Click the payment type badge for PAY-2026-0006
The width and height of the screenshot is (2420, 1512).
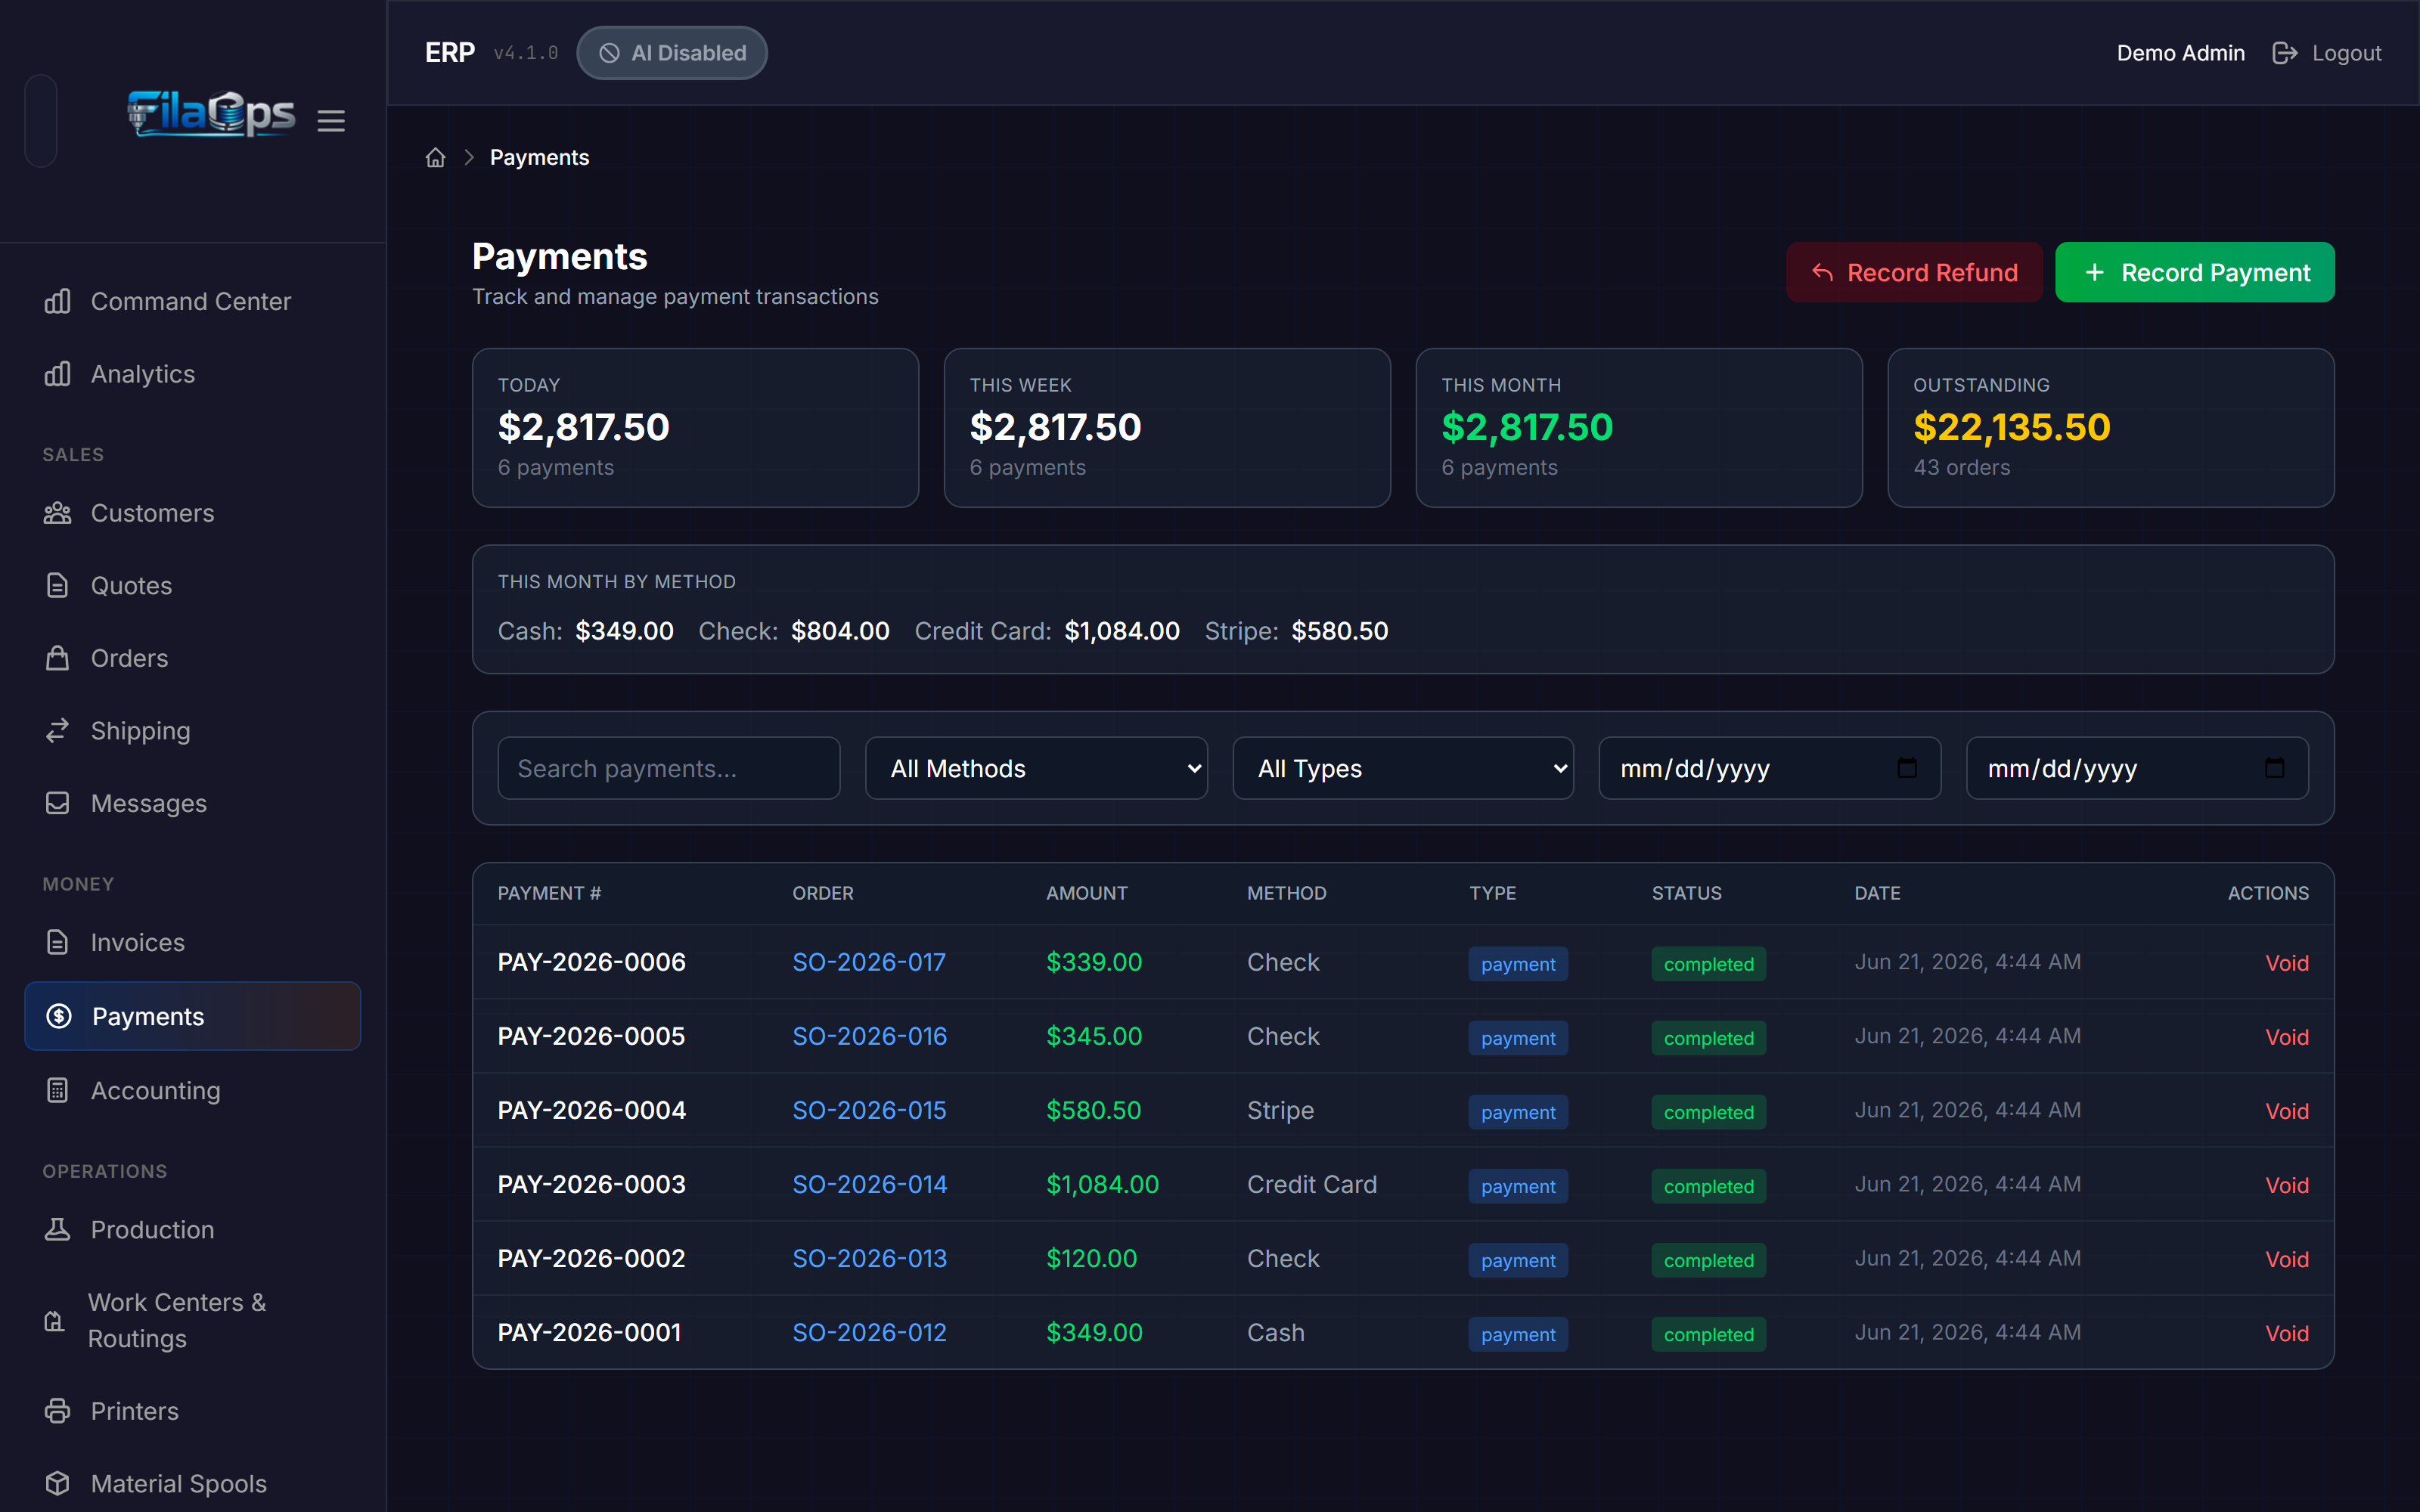click(x=1517, y=964)
